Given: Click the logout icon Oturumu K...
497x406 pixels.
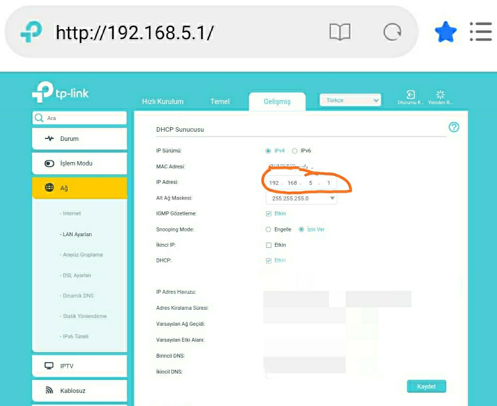Looking at the screenshot, I should coord(410,94).
